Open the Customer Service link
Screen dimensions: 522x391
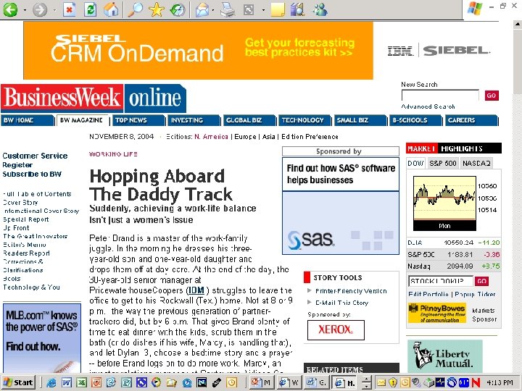coord(35,156)
